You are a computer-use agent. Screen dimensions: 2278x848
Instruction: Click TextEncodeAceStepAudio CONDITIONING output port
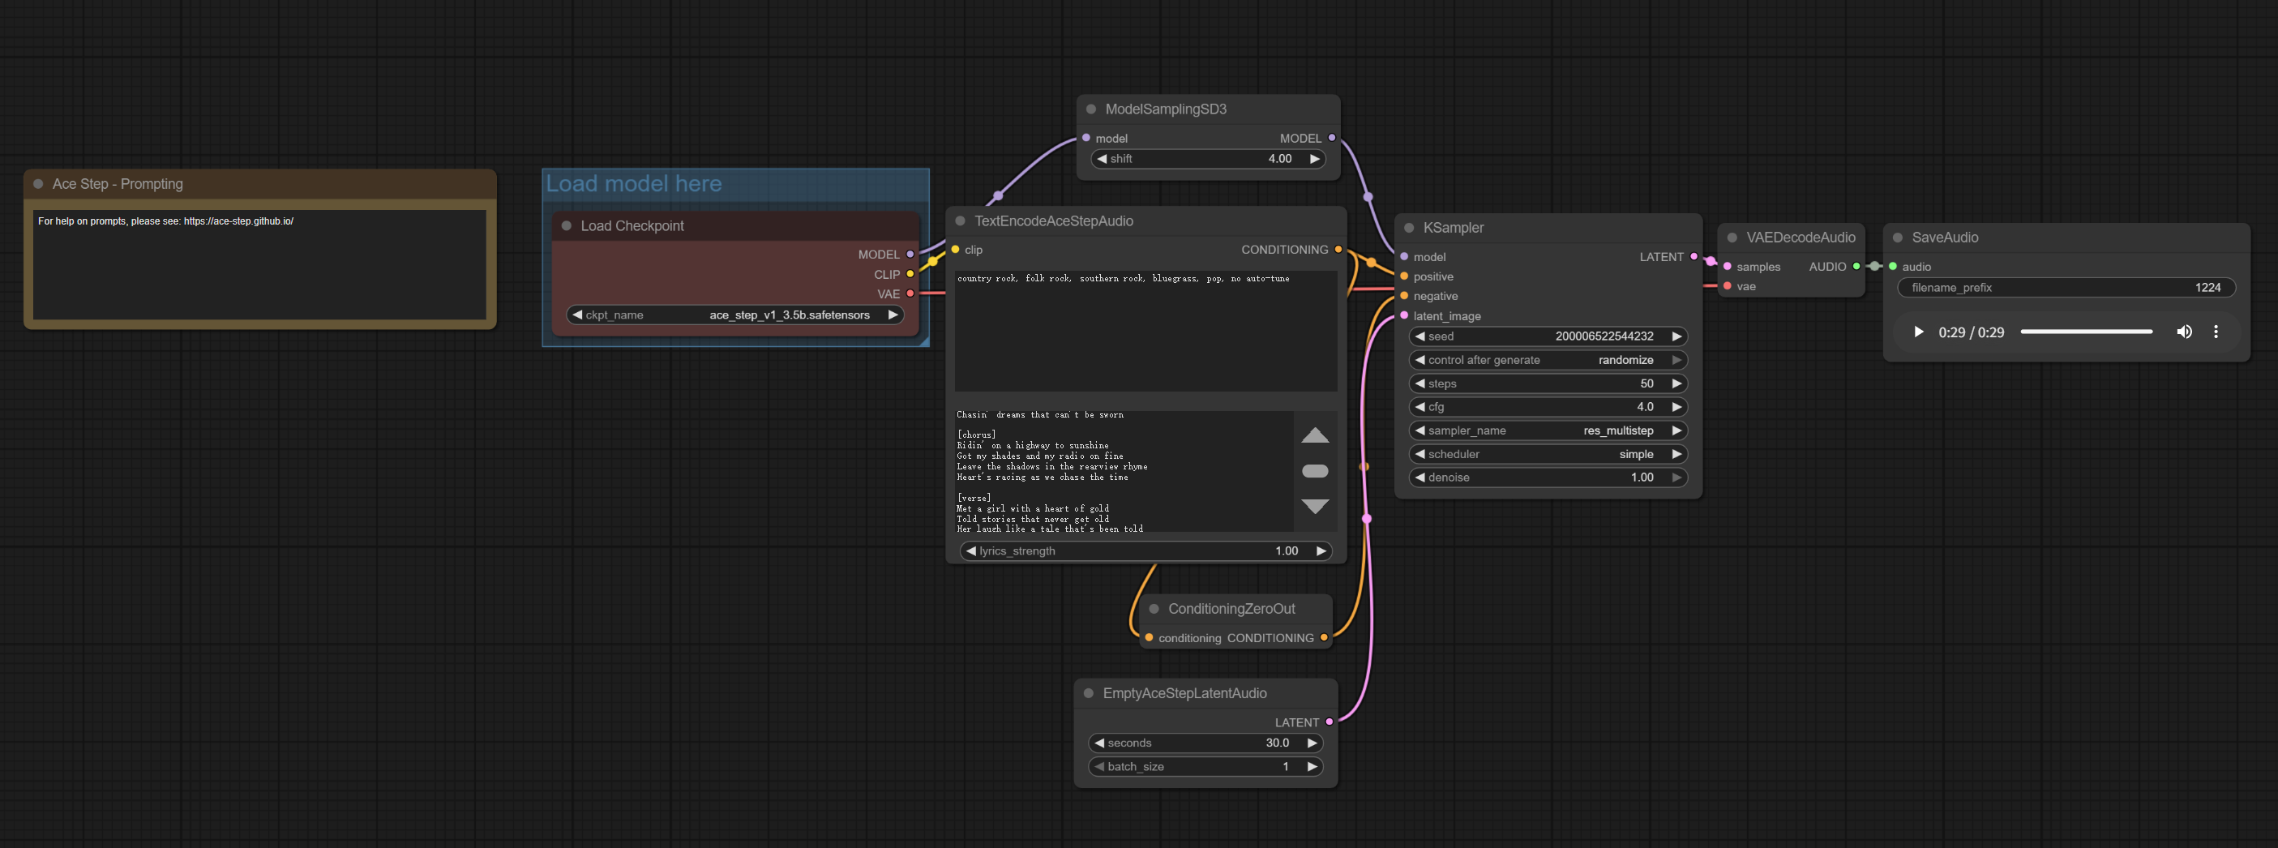(1338, 250)
